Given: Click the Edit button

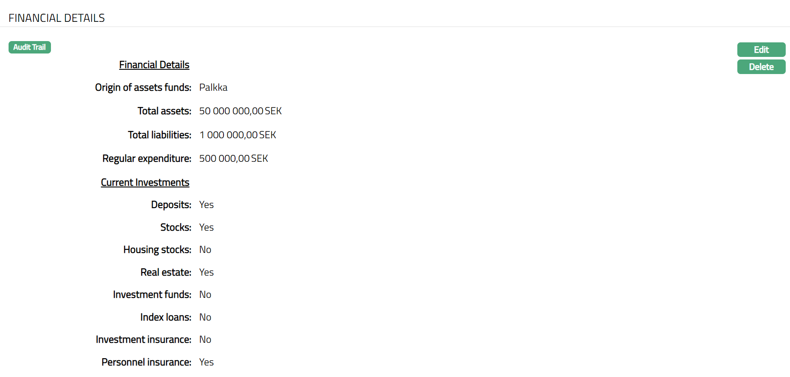Looking at the screenshot, I should point(761,50).
